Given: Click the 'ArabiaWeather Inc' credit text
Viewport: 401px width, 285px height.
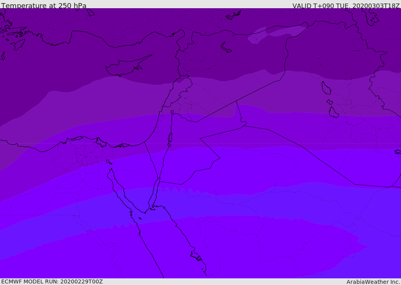Looking at the screenshot, I should (x=373, y=282).
